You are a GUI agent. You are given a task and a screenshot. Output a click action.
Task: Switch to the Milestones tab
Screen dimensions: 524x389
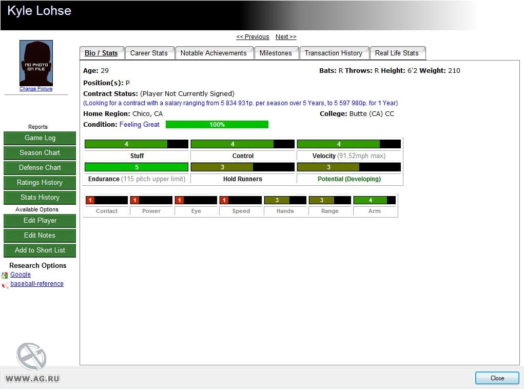pos(276,53)
